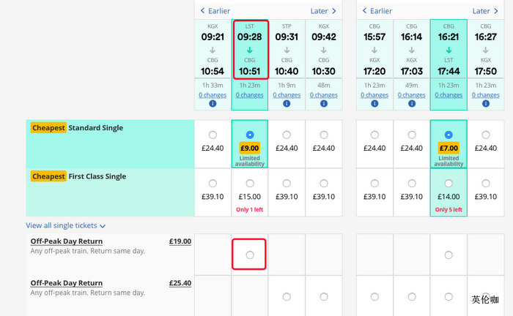Choose £15.00 First Class Single on 09:28

(x=250, y=184)
